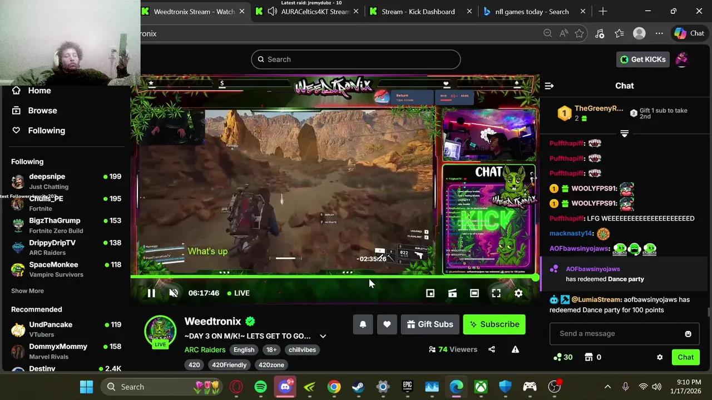Click the Read aloud icon in address bar
The width and height of the screenshot is (712, 400).
click(564, 33)
